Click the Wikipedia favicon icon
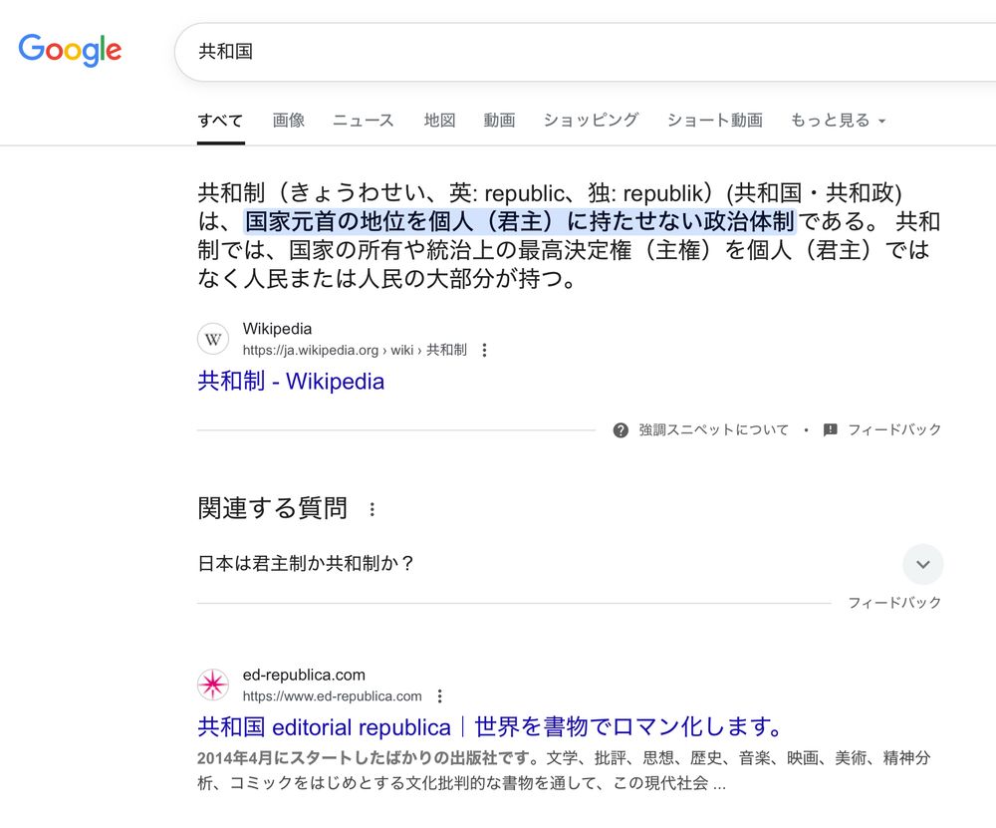 click(x=213, y=339)
